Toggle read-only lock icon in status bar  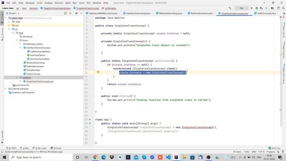coord(278,152)
